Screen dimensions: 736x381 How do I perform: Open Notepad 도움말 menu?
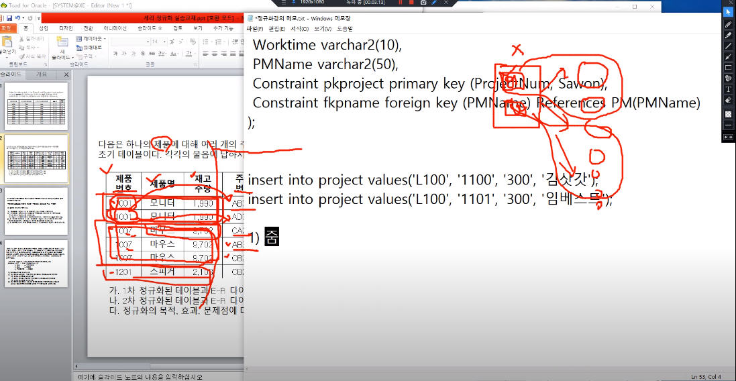344,29
